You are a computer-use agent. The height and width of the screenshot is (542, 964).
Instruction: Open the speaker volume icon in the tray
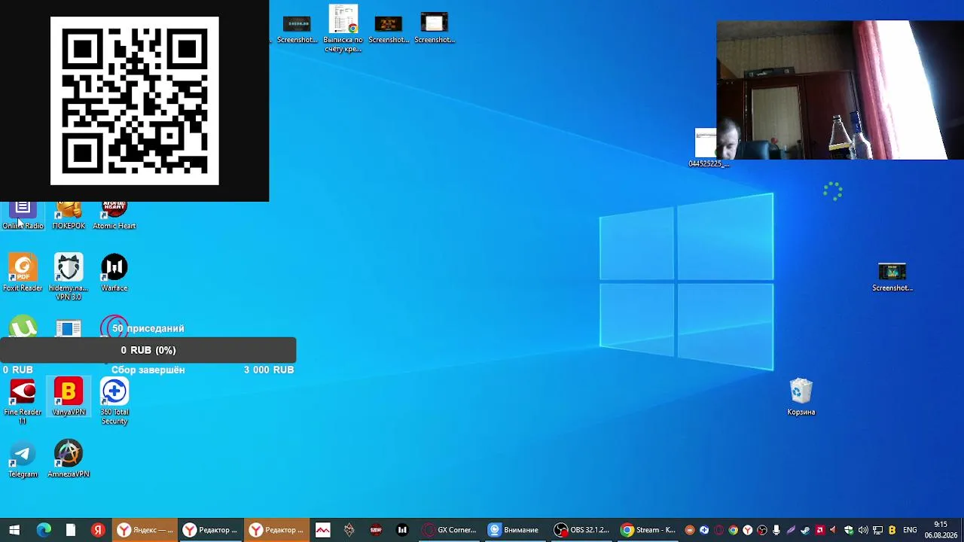pyautogui.click(x=863, y=530)
